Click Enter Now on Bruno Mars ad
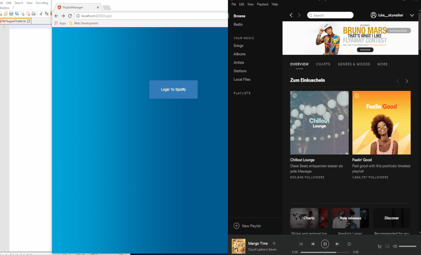 [x=365, y=50]
